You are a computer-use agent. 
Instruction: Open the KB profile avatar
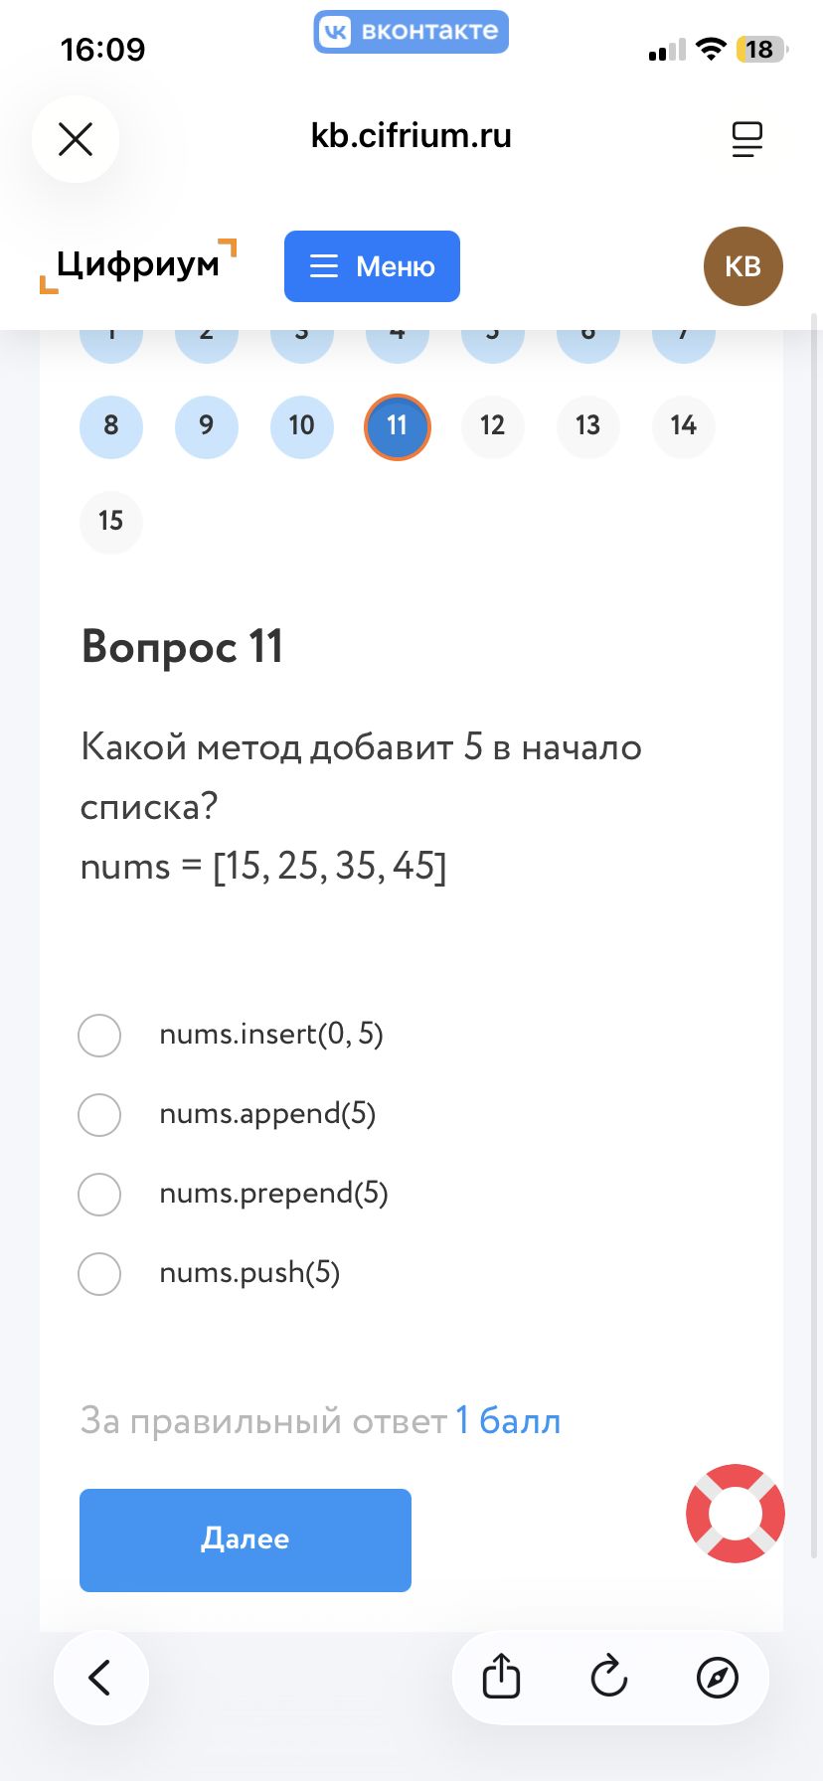742,266
